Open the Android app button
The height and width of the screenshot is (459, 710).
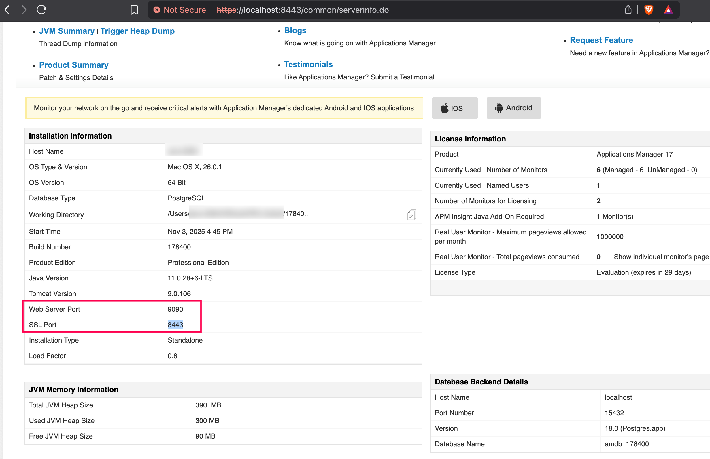(x=513, y=108)
